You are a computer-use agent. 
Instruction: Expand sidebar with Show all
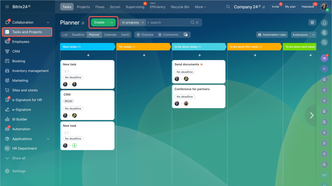(19, 158)
